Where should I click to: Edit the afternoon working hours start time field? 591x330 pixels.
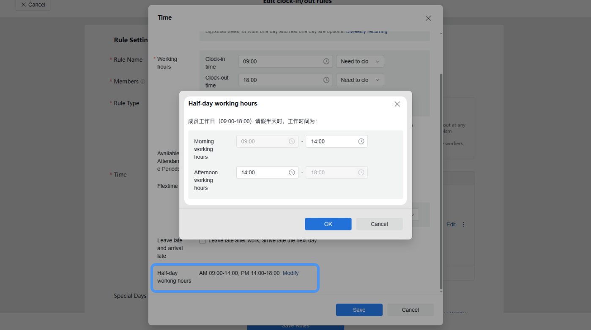[267, 173]
